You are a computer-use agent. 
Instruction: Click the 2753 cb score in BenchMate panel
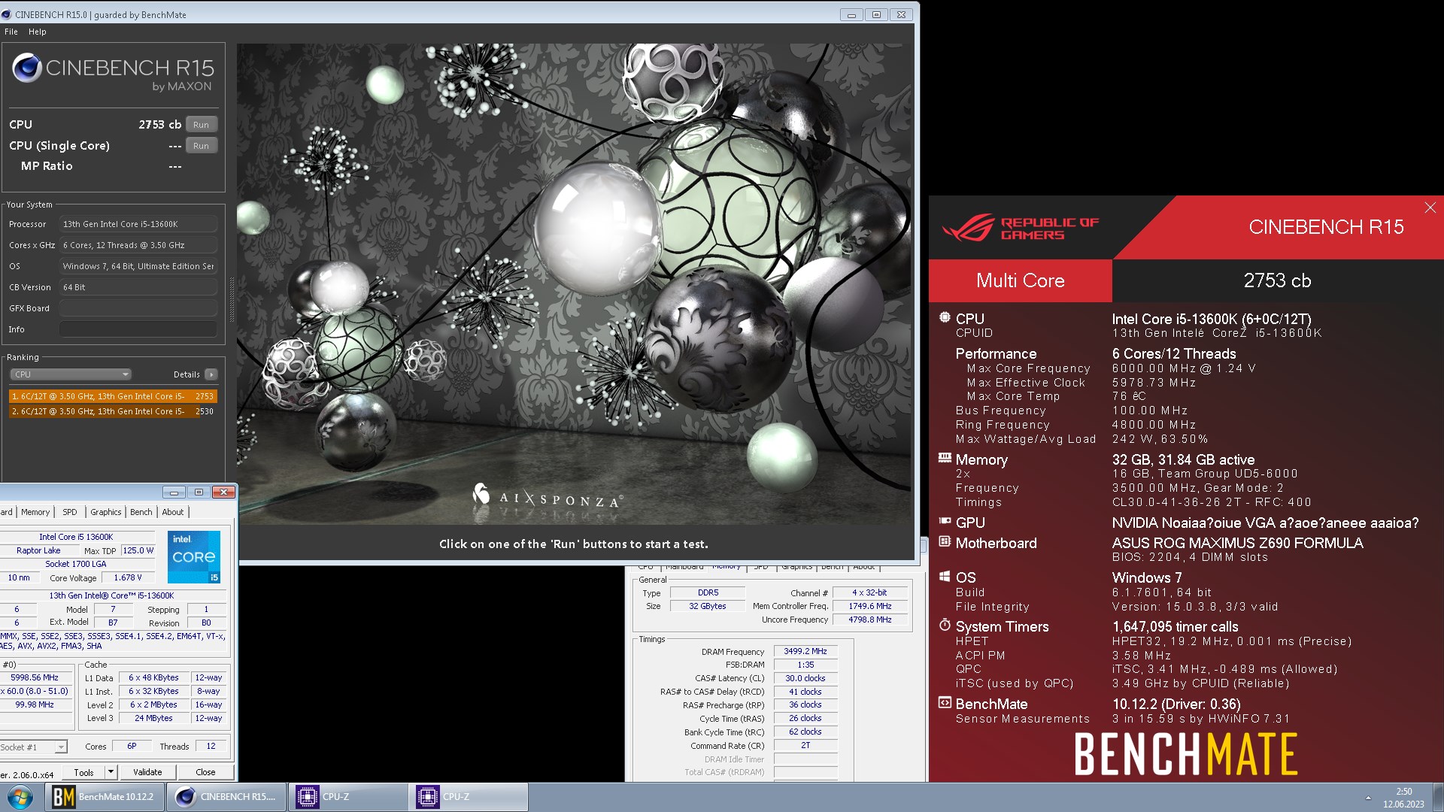pos(1277,280)
